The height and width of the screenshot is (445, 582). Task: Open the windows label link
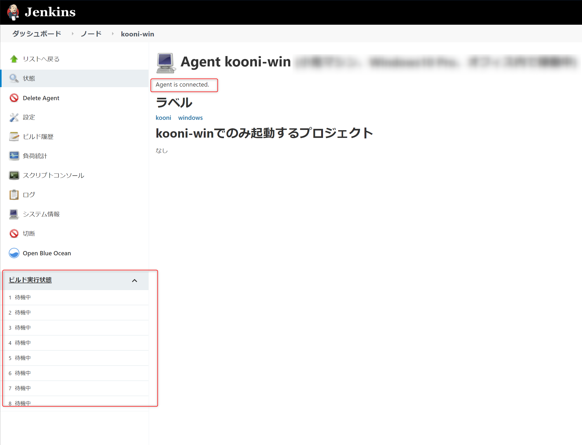pyautogui.click(x=190, y=118)
